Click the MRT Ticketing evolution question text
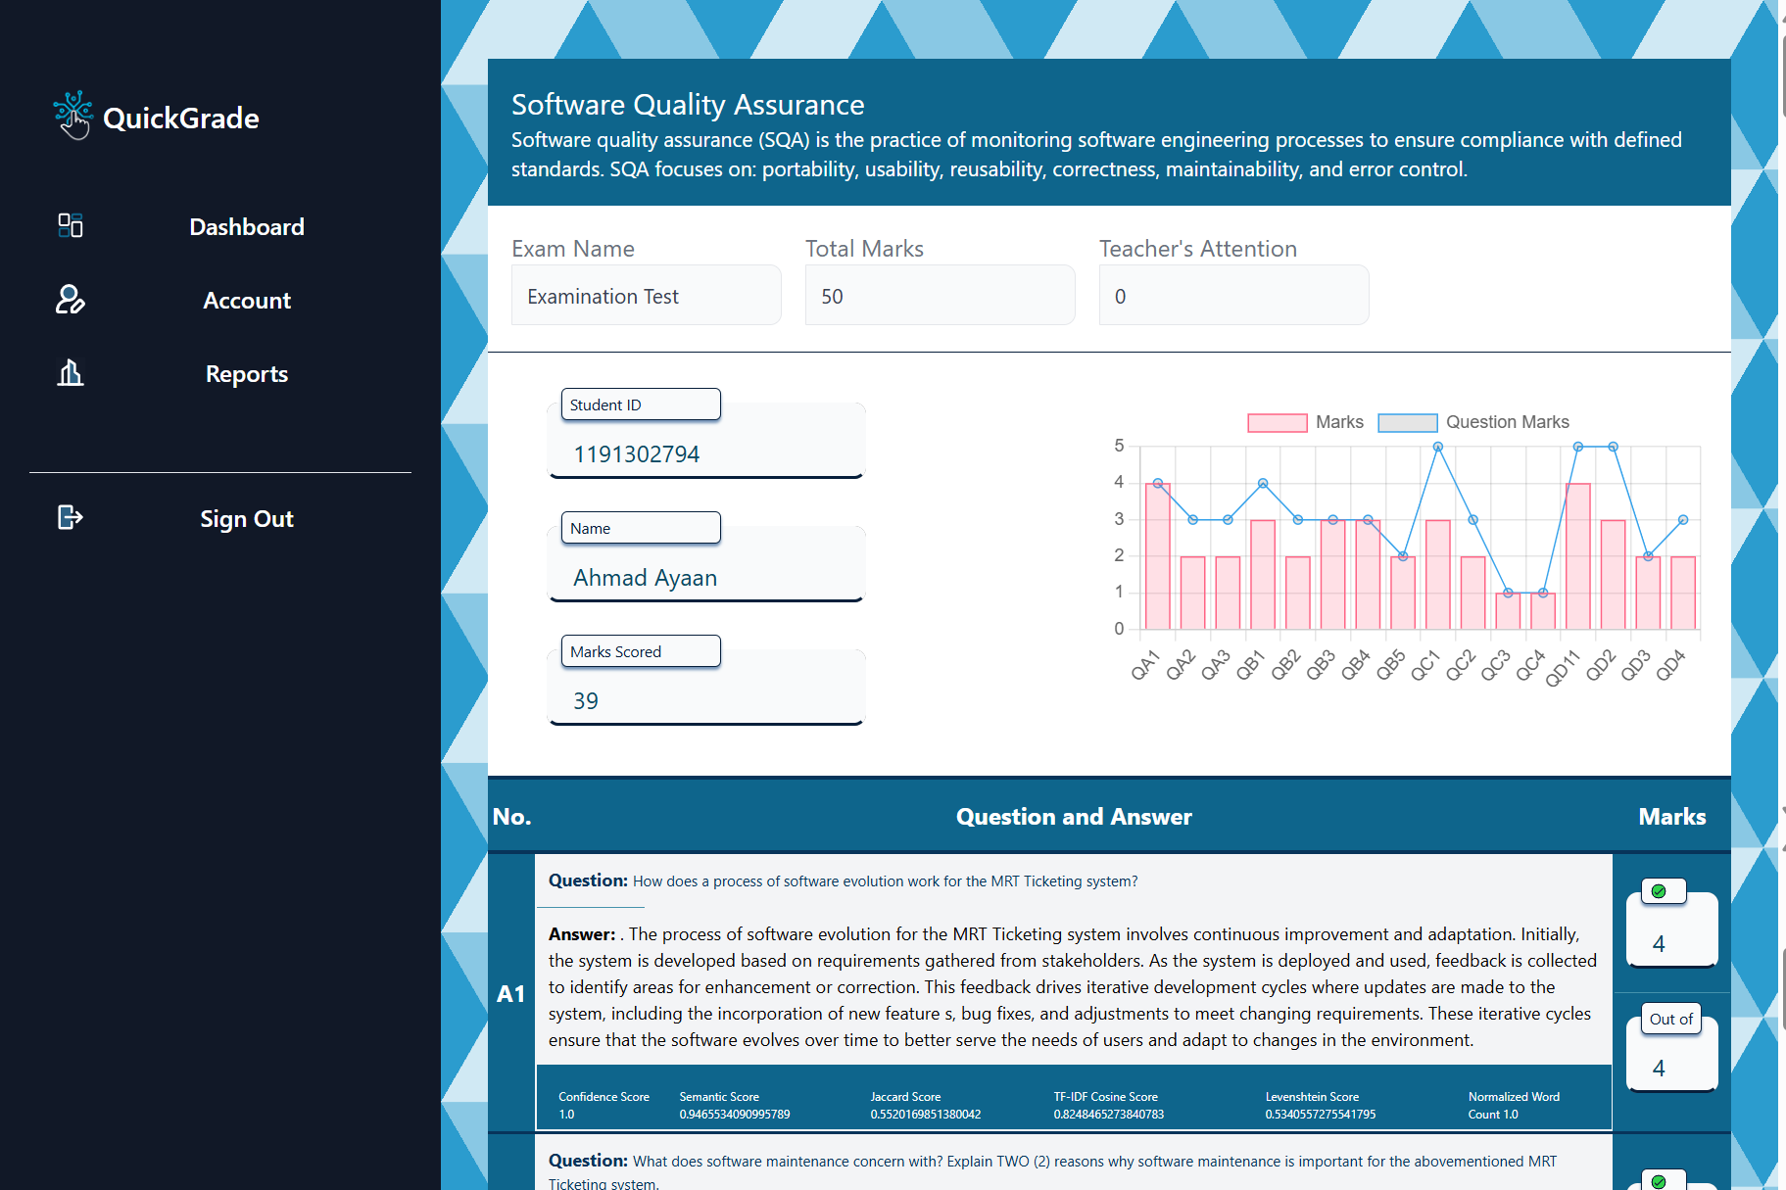Viewport: 1786px width, 1190px height. click(x=886, y=881)
